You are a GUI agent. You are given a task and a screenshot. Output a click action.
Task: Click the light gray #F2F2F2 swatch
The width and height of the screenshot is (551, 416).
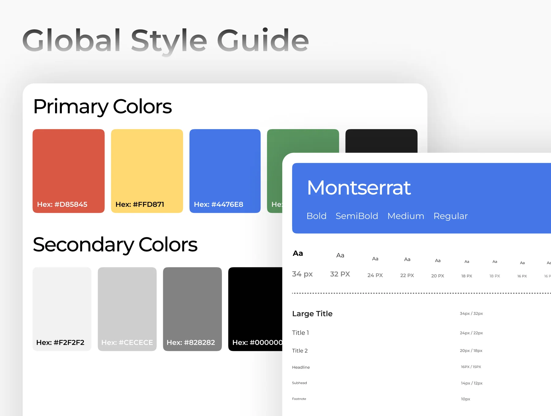(x=62, y=309)
